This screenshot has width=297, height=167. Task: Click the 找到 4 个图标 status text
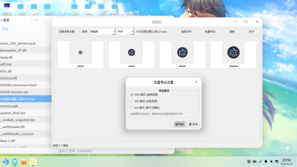61,145
